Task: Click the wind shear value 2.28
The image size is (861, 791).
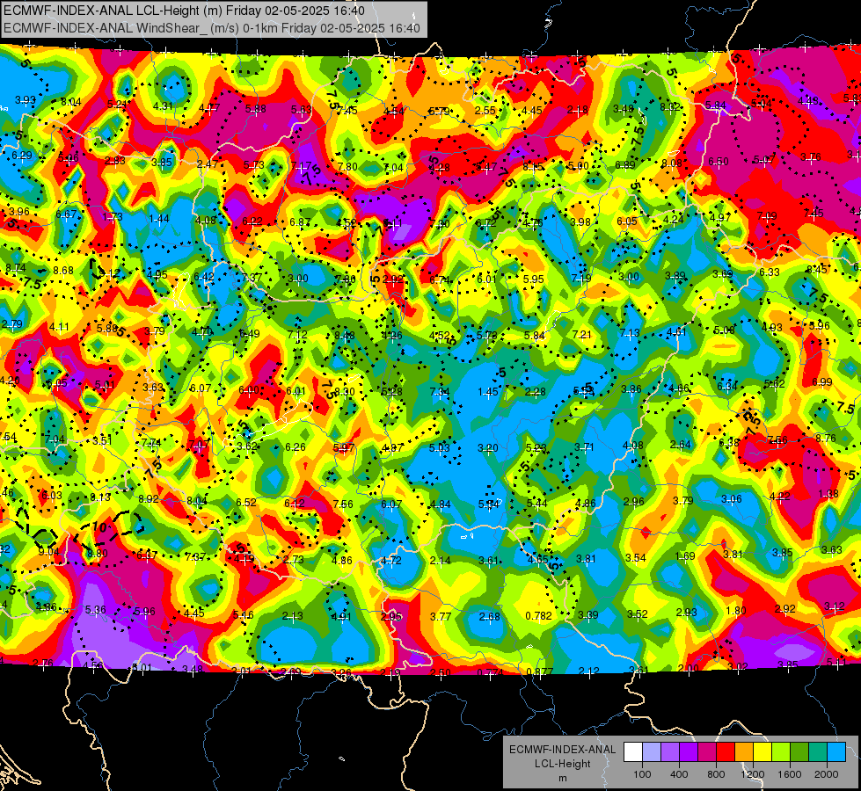Action: click(536, 391)
